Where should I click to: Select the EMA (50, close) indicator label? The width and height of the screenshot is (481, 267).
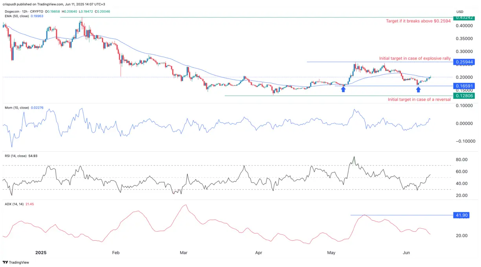[17, 16]
